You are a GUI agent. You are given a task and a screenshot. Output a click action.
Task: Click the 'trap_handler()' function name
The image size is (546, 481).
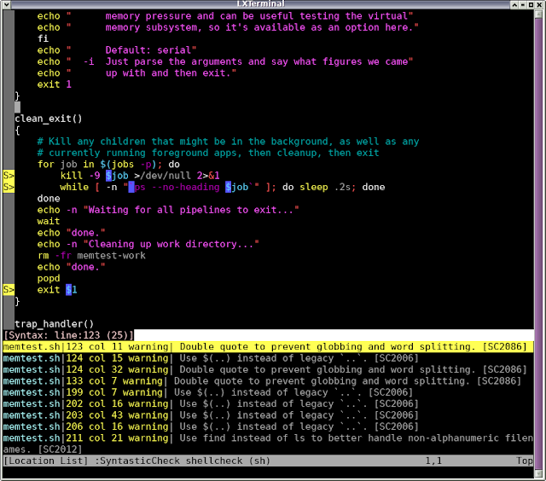[55, 324]
